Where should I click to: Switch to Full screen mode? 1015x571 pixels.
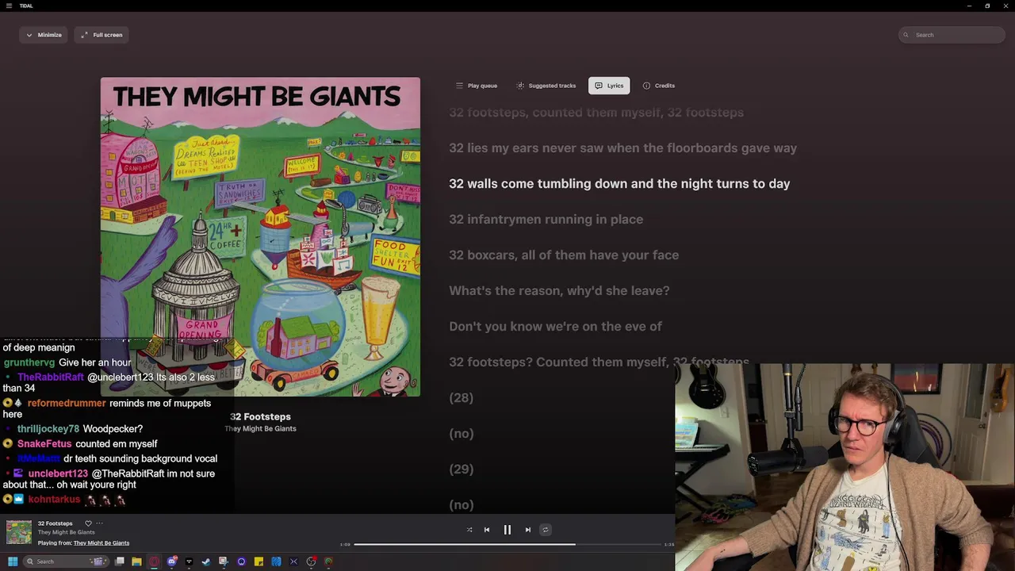click(x=101, y=35)
